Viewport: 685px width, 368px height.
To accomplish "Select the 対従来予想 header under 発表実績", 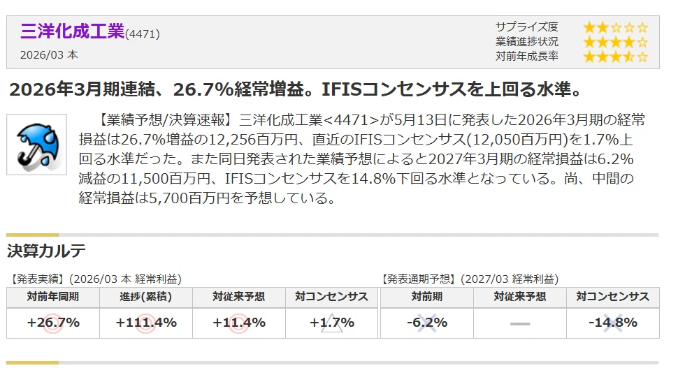I will point(239,297).
